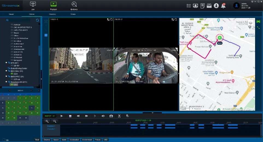Click the Speed filter button
Viewport: 263px width, 142px height.
(56, 140)
